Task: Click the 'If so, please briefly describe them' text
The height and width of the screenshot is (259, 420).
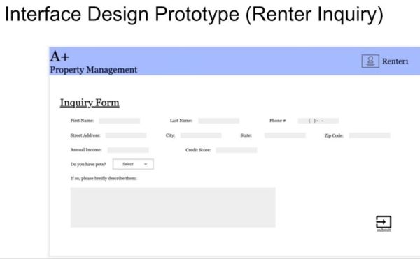Action: 104,178
